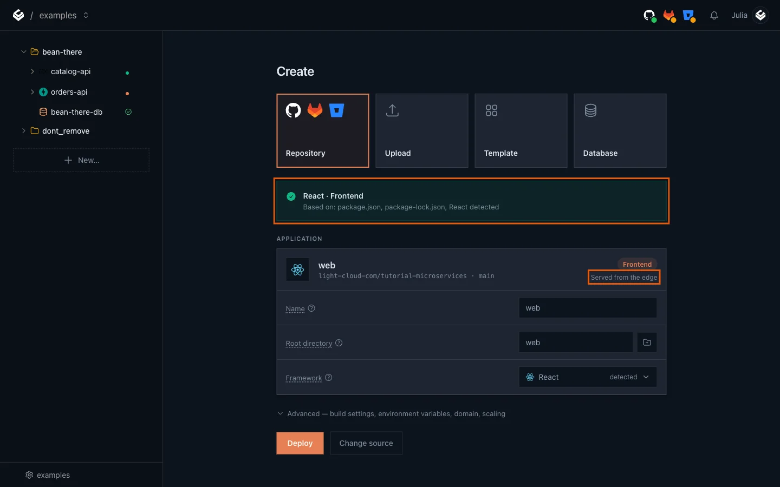Select the Upload source card
The image size is (780, 487).
[422, 130]
